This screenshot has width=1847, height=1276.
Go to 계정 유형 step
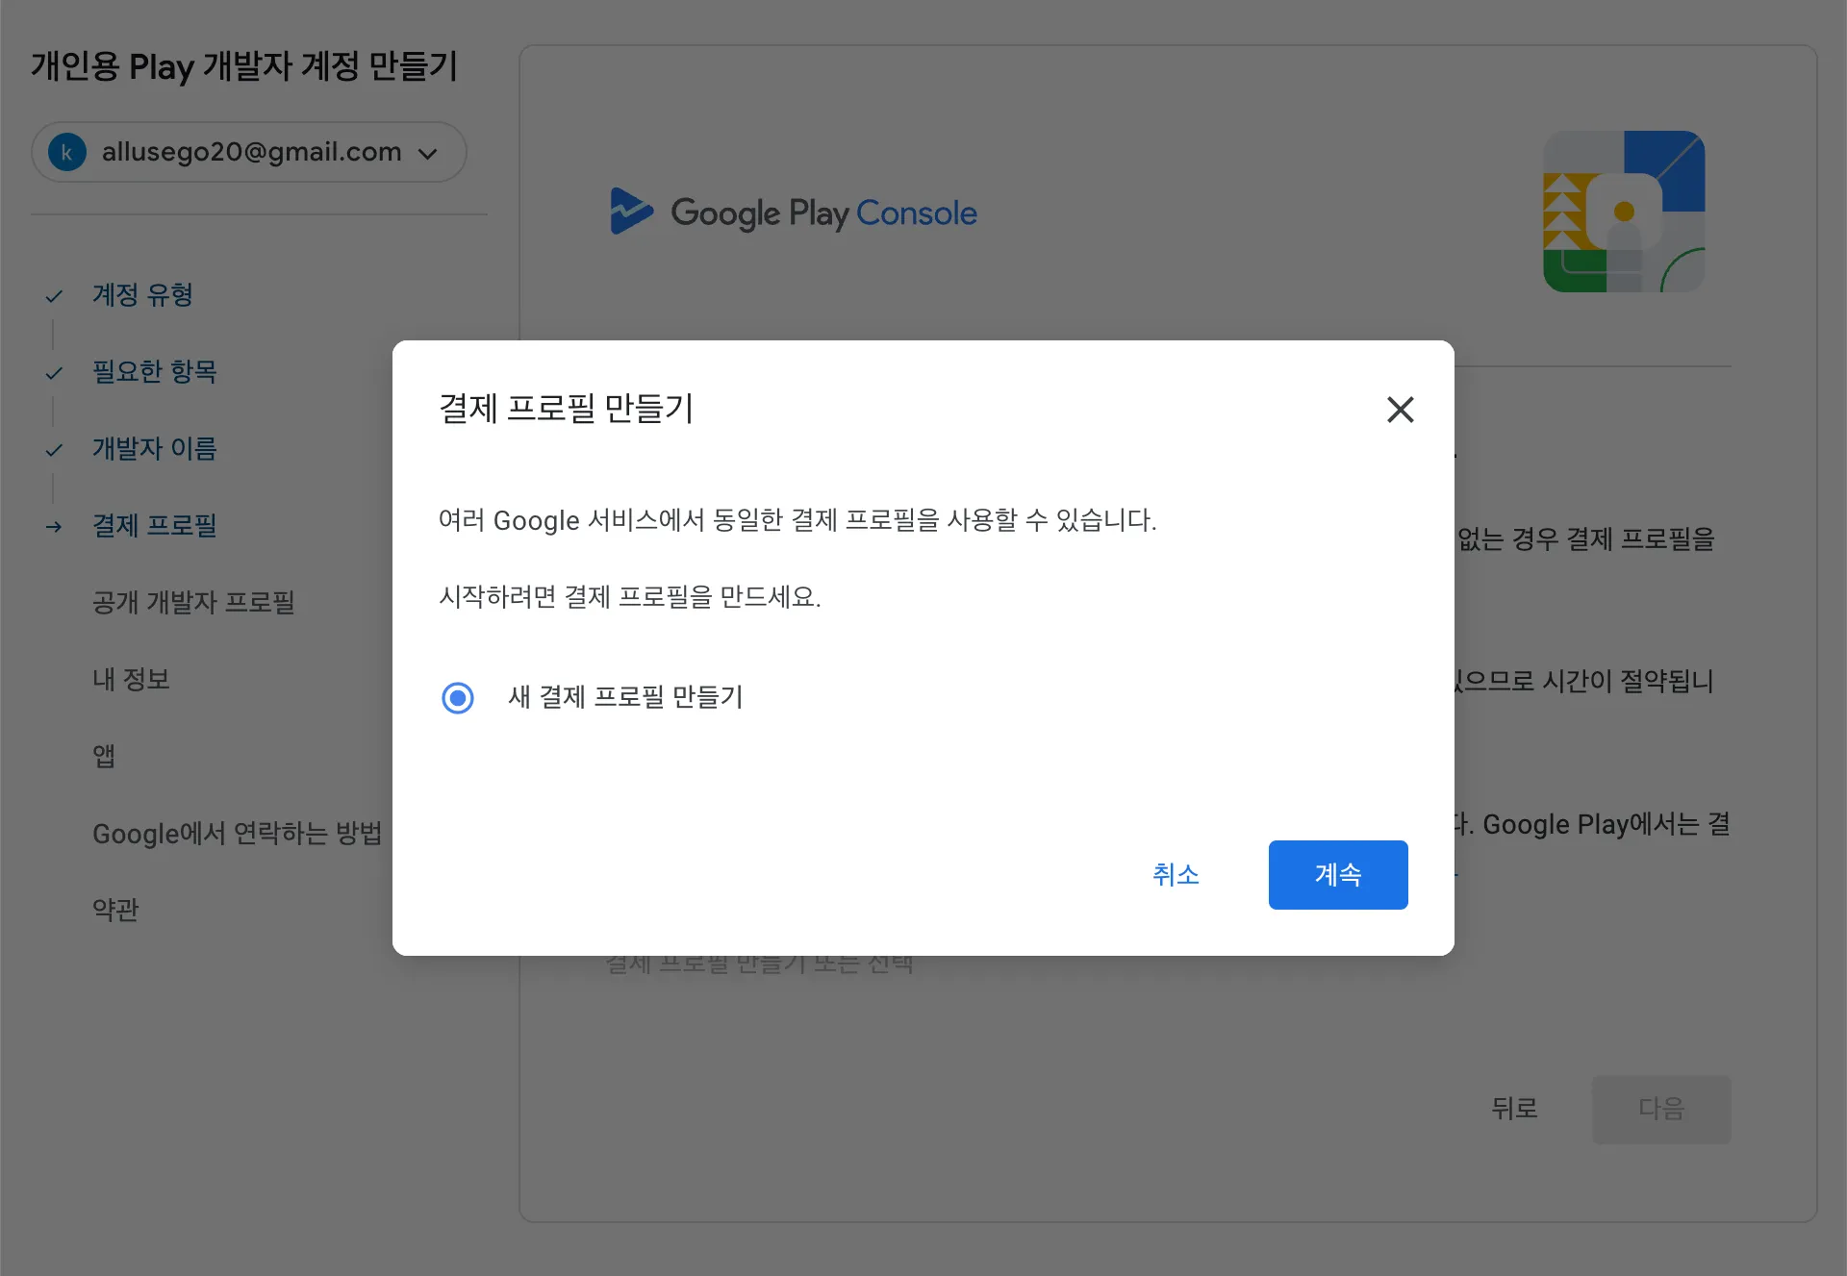click(142, 294)
